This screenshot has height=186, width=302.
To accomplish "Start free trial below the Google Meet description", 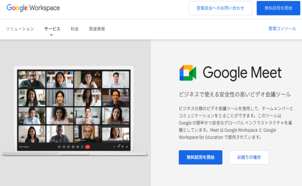I will [201, 158].
